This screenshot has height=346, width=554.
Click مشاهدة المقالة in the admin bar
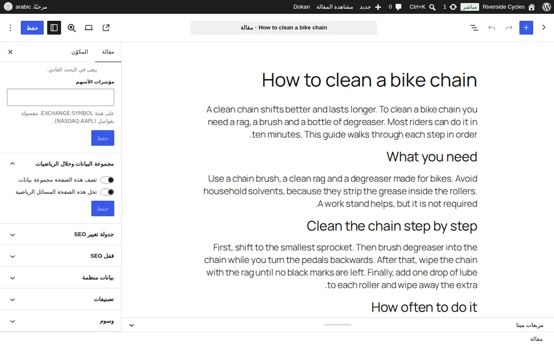(x=335, y=7)
